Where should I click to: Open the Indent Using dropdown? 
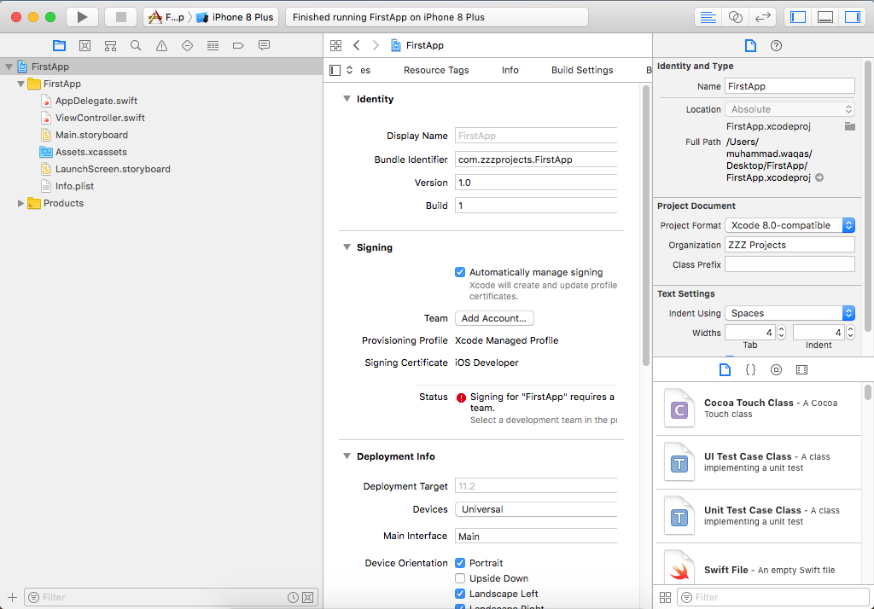[790, 313]
